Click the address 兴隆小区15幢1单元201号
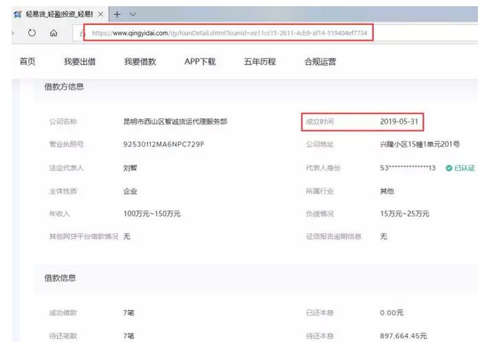Viewport: 491px width, 354px height. pos(419,144)
